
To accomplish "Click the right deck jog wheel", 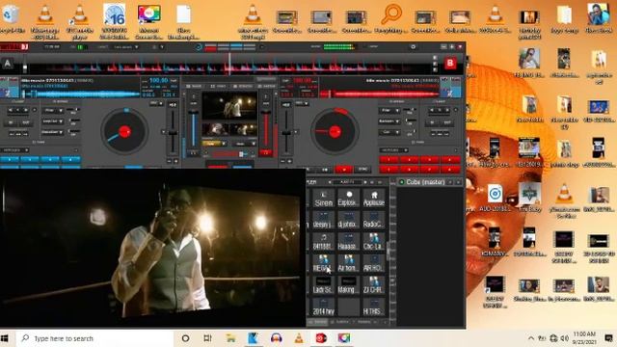I will [335, 131].
